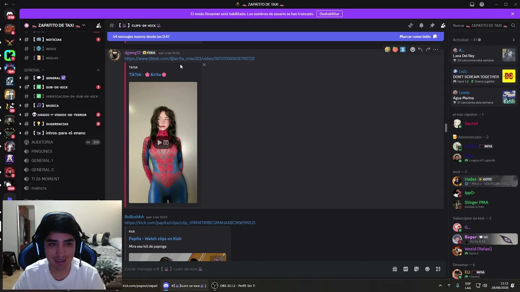Select the SUB-DE-KICK channel

[62, 87]
